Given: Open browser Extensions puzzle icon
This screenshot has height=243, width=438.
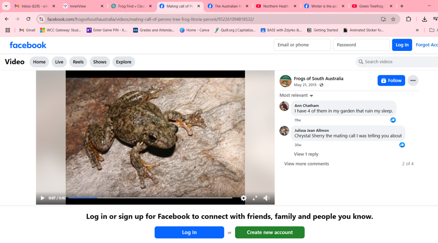Looking at the screenshot, I should [409, 19].
